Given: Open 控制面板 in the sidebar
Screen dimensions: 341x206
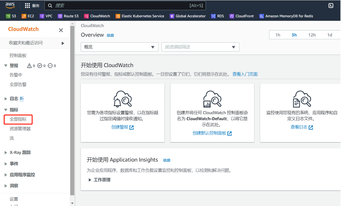Looking at the screenshot, I should tap(18, 55).
